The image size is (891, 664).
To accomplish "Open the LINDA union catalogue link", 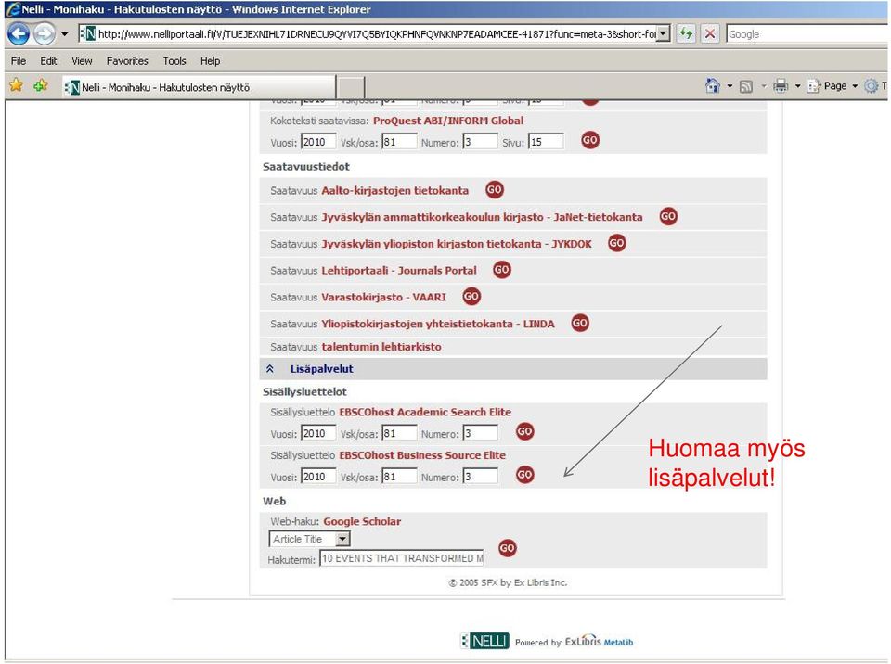I will tap(437, 324).
